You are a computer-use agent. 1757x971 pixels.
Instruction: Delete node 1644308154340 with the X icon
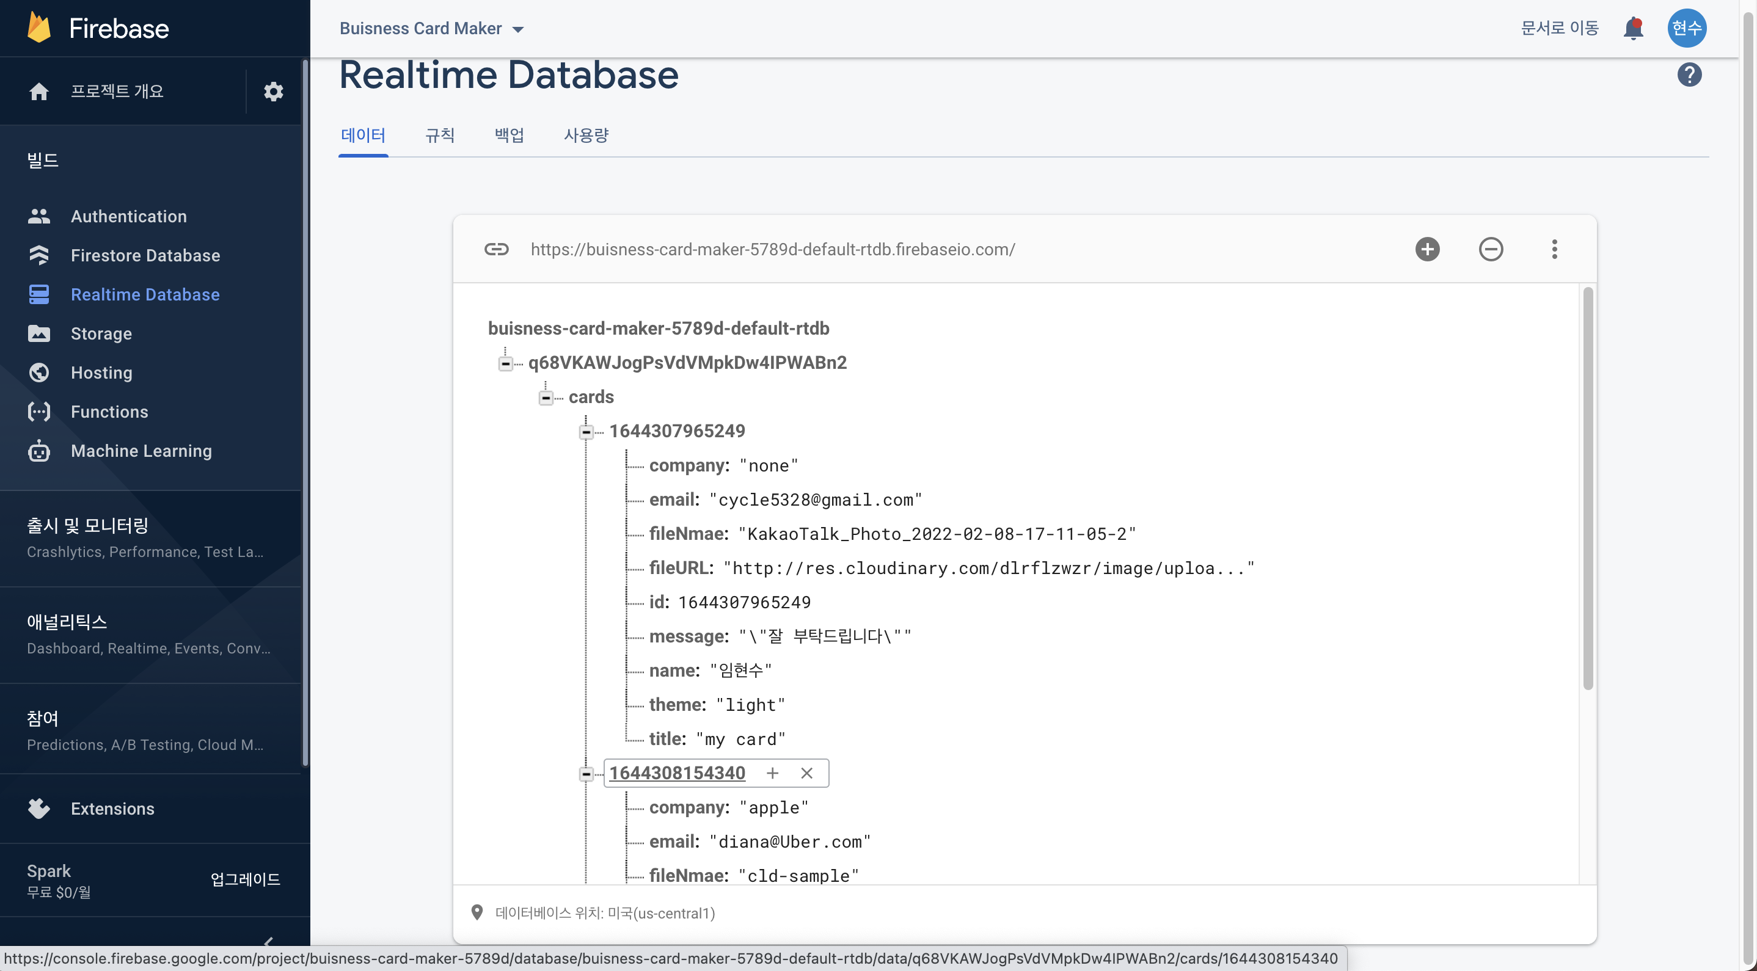click(806, 773)
